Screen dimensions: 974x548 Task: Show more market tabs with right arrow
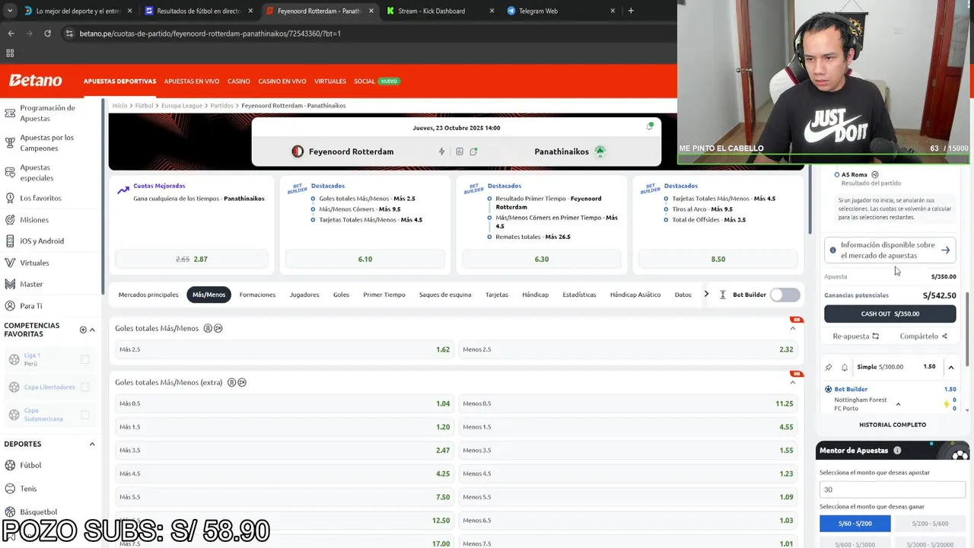pos(706,295)
